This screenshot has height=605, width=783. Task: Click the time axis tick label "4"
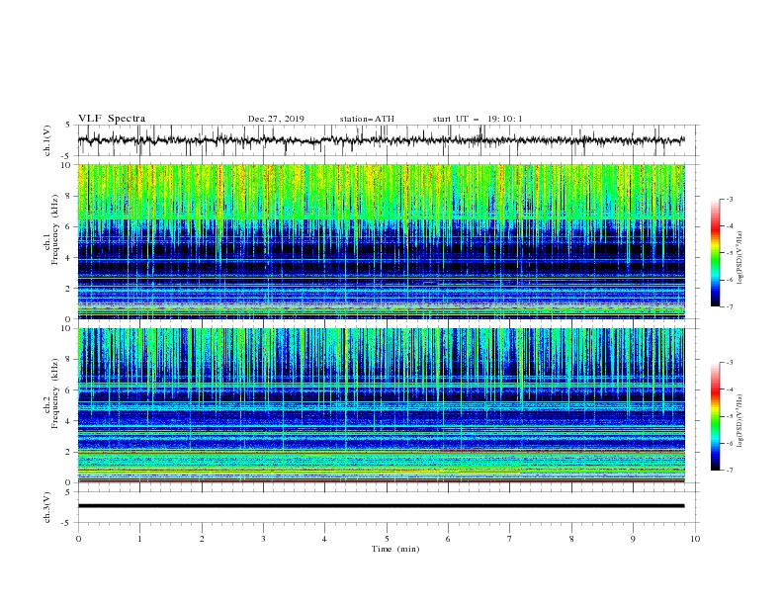(x=325, y=539)
